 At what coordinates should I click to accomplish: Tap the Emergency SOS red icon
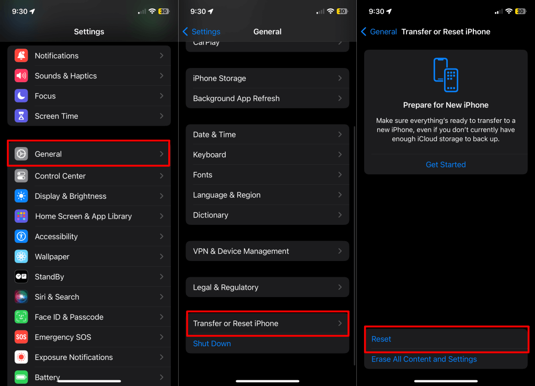(21, 337)
